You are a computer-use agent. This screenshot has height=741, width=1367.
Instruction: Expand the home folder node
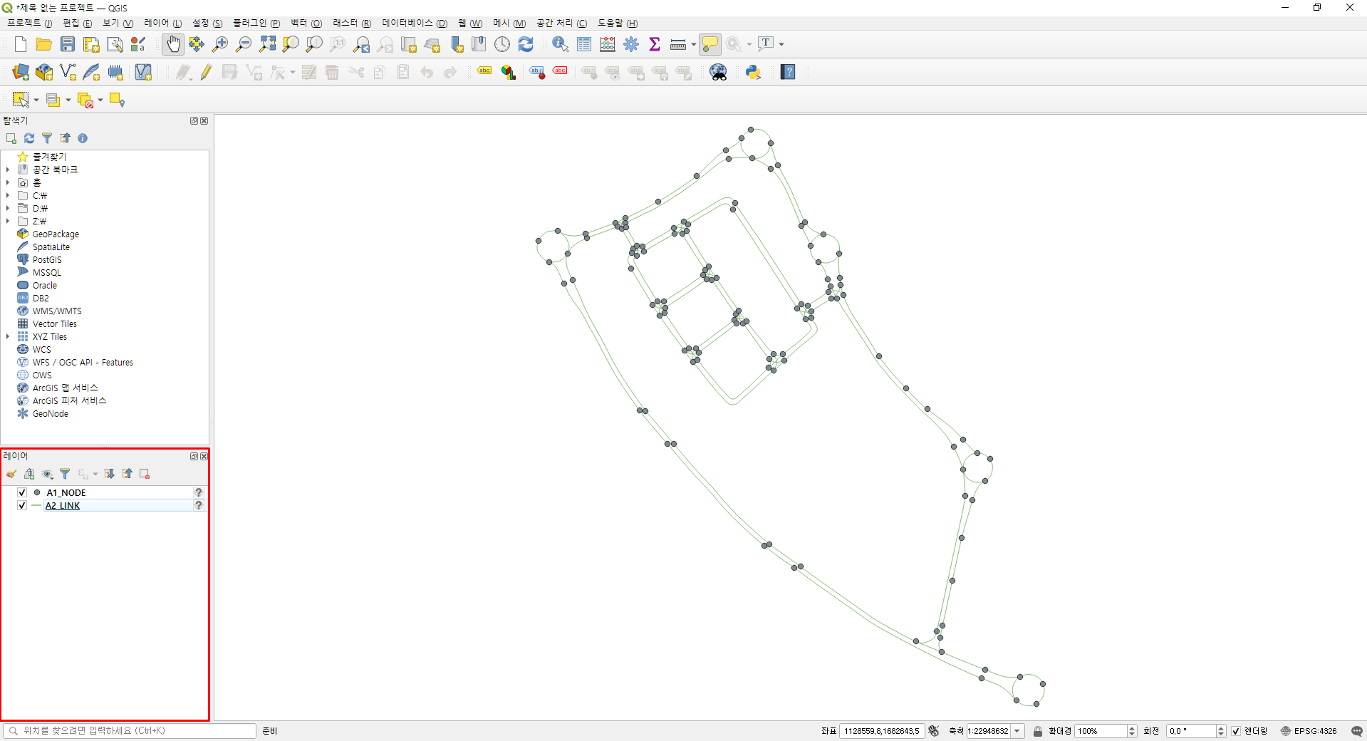pyautogui.click(x=8, y=182)
